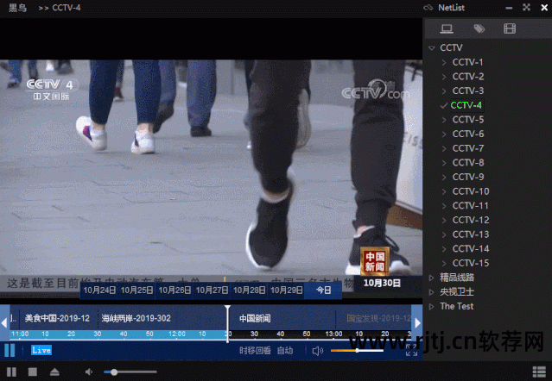Viewport: 552px width, 381px height.
Task: Collapse the CCTV group
Action: (432, 47)
